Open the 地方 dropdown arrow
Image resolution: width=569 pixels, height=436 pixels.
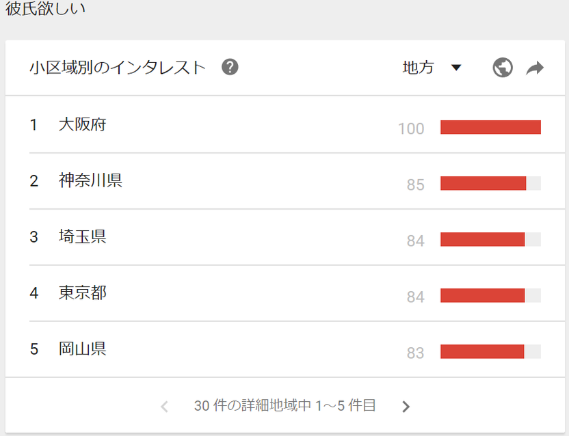coord(455,68)
